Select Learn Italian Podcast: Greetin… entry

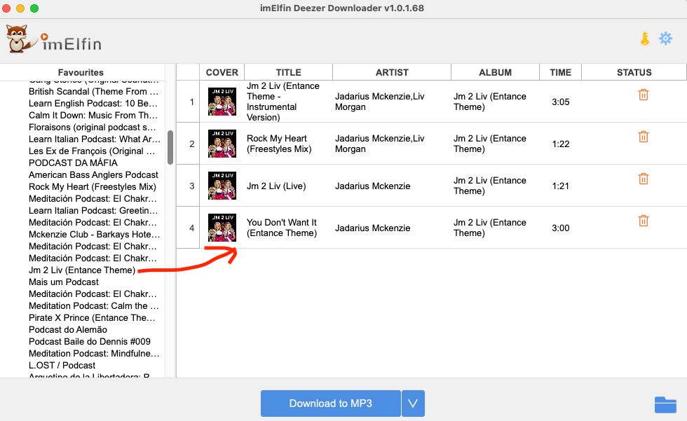(x=93, y=210)
